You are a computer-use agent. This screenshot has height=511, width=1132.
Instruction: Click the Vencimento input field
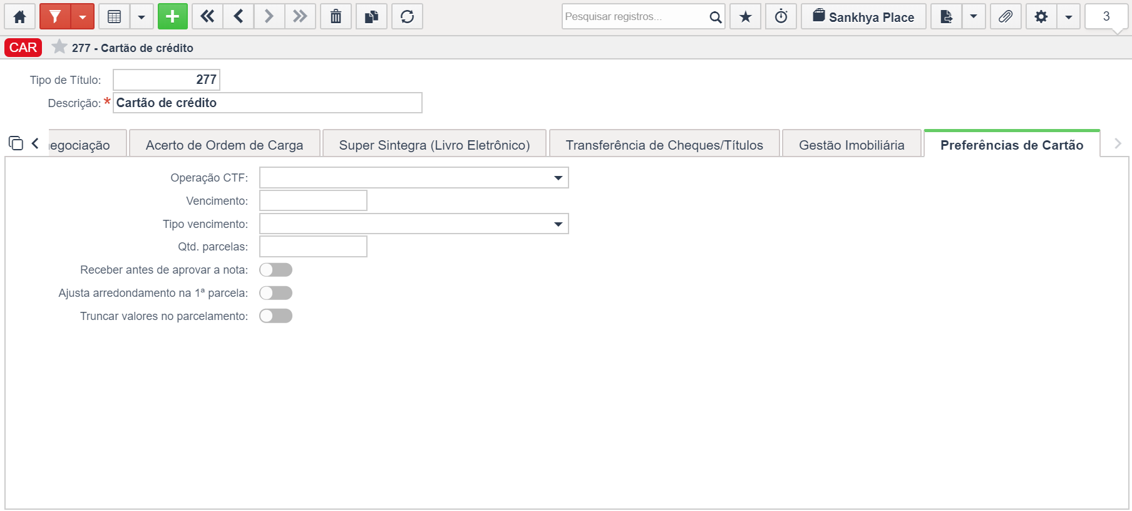coord(313,201)
